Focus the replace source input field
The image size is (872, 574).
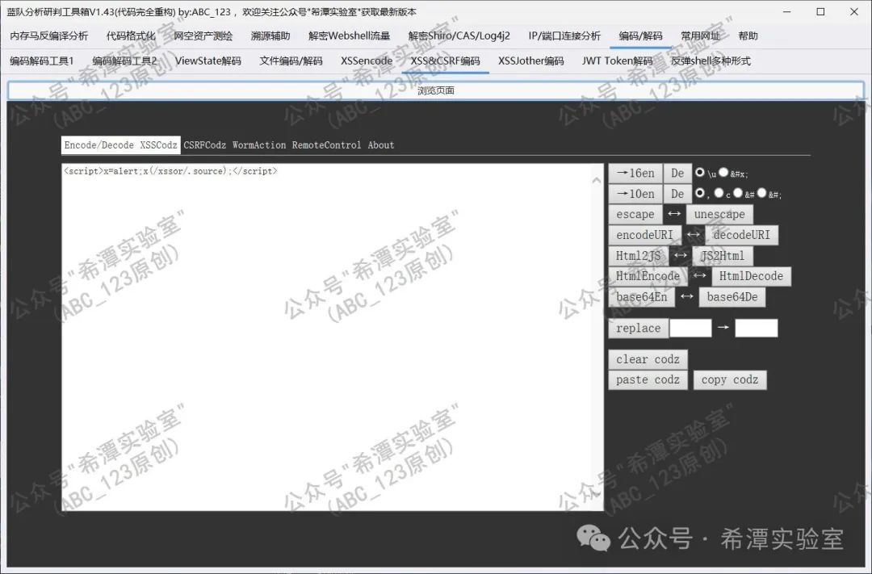[x=690, y=328]
